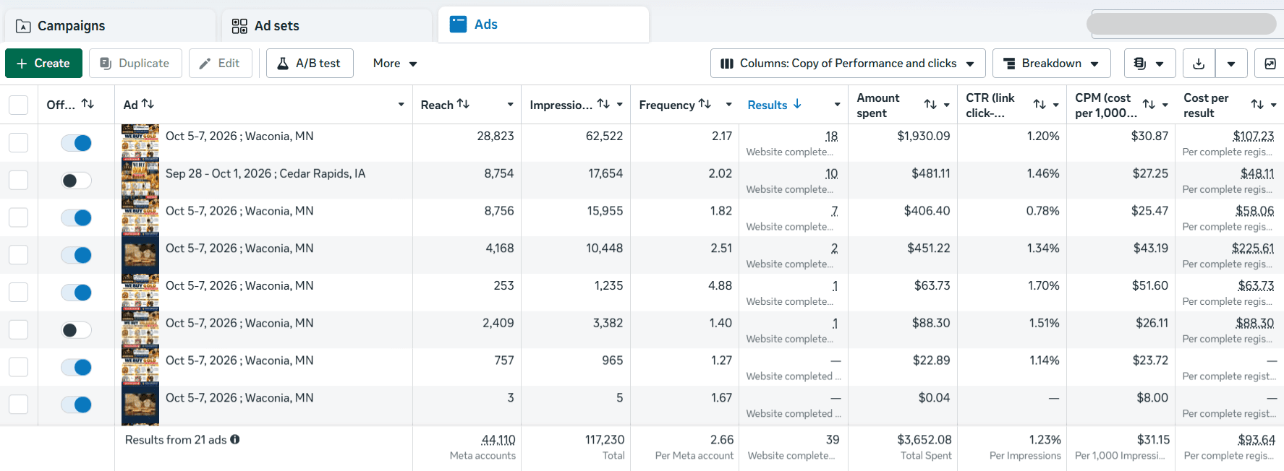Click the Breakdown list icon
The height and width of the screenshot is (471, 1284).
(x=1009, y=64)
